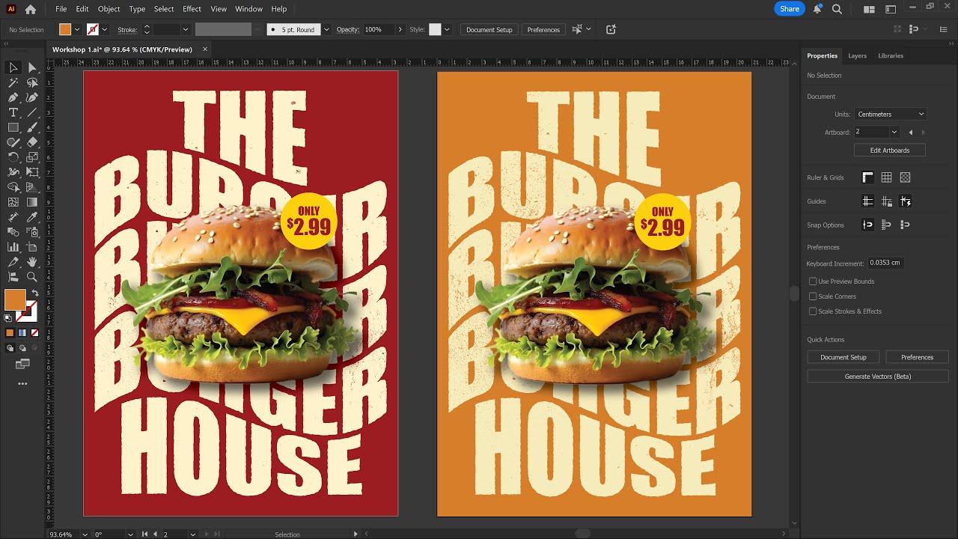Click the Edit Artboards button
Image resolution: width=958 pixels, height=539 pixels.
tap(890, 150)
